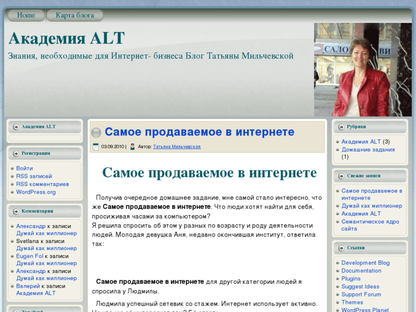
Task: Click the calendar icon next to 03.09.2010
Action: pos(96,147)
